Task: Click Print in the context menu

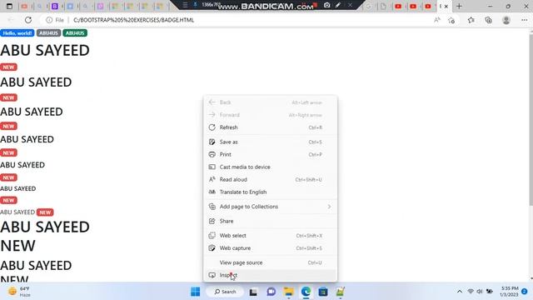Action: pos(270,154)
